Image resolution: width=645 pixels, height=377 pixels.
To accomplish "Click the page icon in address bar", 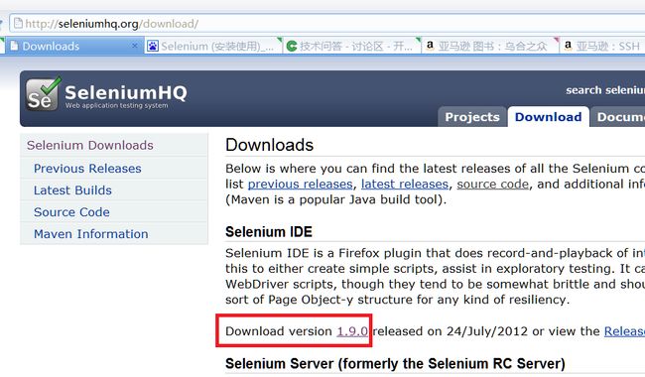I will [x=18, y=23].
